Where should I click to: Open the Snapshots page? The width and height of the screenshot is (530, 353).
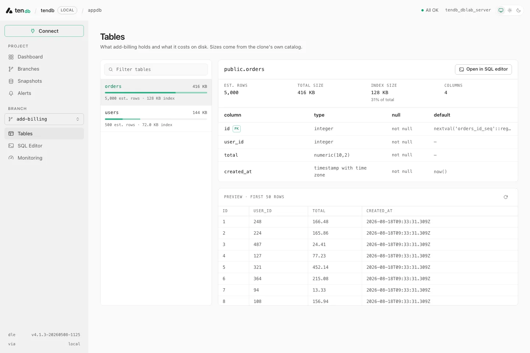(x=44, y=81)
